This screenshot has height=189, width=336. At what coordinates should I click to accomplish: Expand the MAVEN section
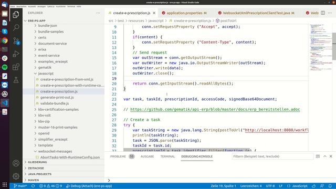[x=34, y=180]
